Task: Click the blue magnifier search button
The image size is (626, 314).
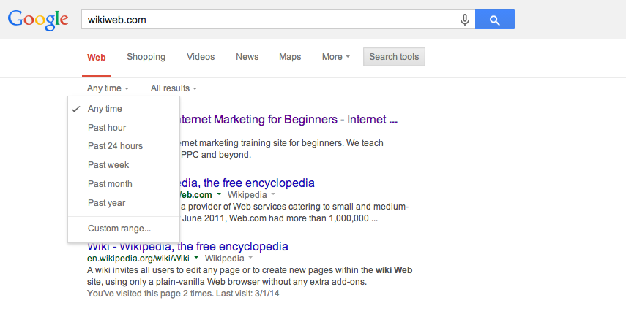Action: click(x=495, y=20)
